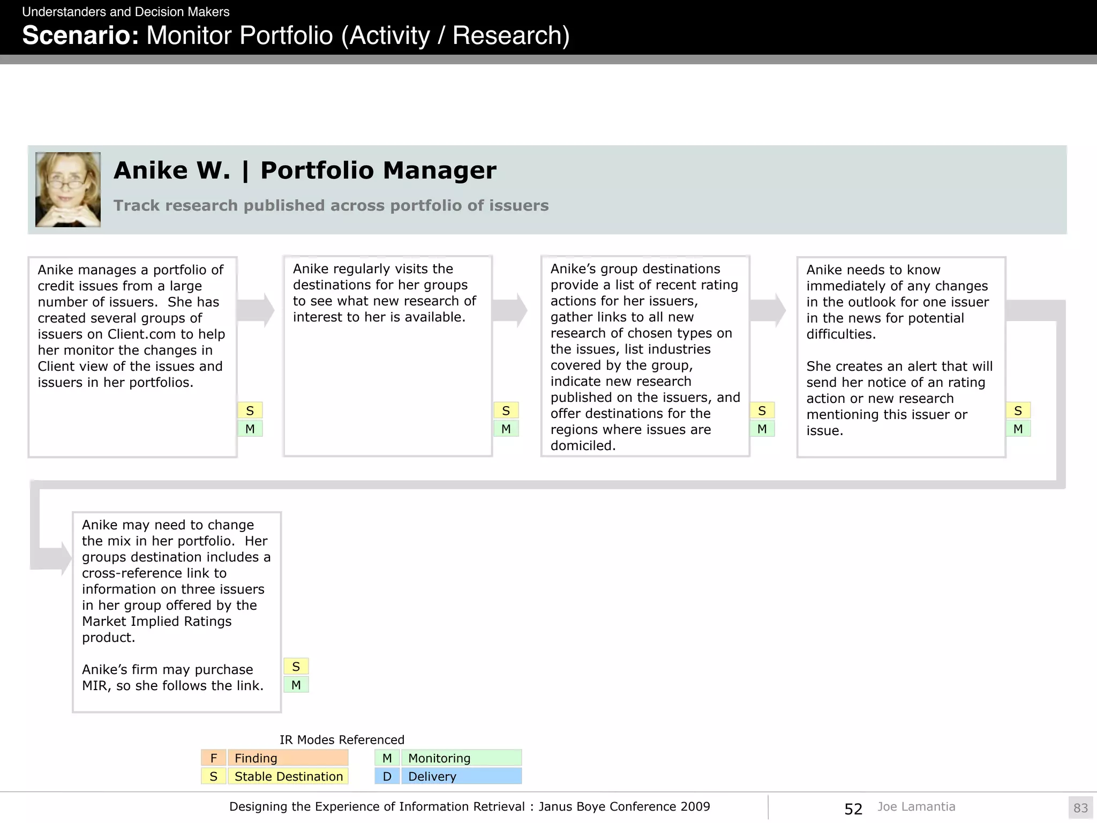1097x823 pixels.
Task: Click the 'IR Modes Referenced' legend title
Action: pyautogui.click(x=342, y=739)
